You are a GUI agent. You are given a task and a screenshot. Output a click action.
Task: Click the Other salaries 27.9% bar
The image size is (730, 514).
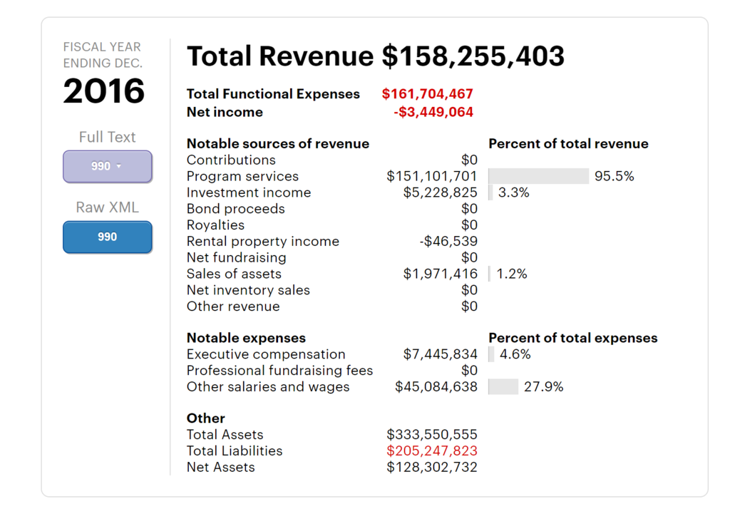[x=503, y=387]
